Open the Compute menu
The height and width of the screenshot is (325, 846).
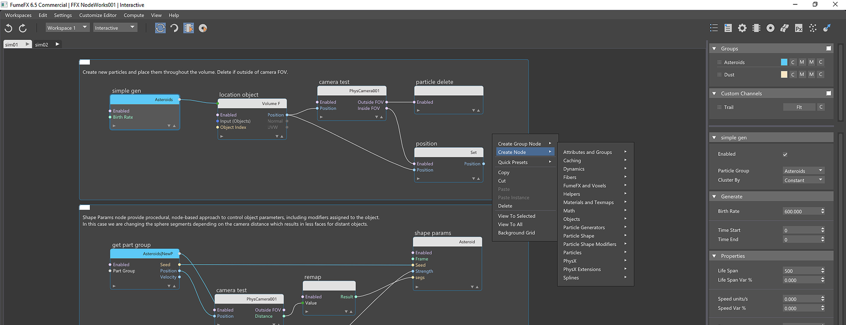coord(134,15)
